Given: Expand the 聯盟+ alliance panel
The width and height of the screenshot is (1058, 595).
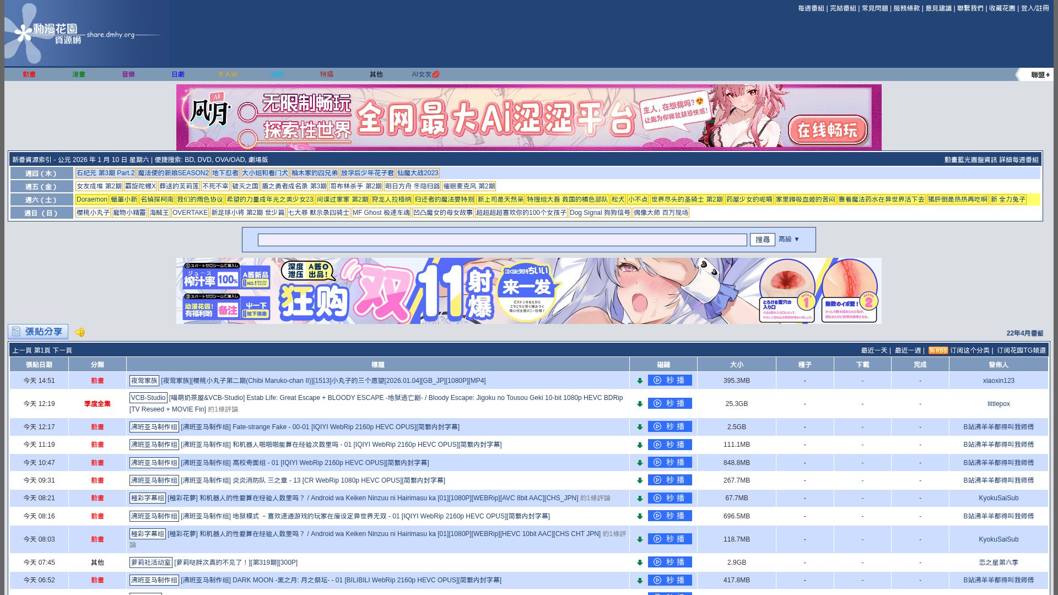Looking at the screenshot, I should [1039, 74].
